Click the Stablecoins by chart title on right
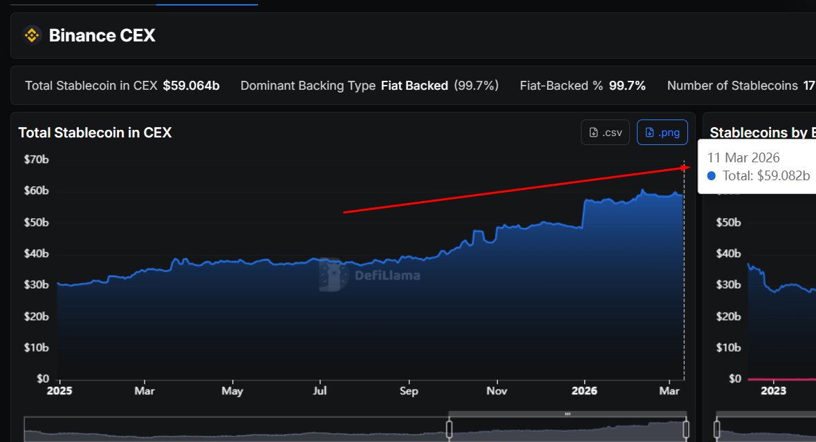The image size is (816, 442). (x=762, y=133)
